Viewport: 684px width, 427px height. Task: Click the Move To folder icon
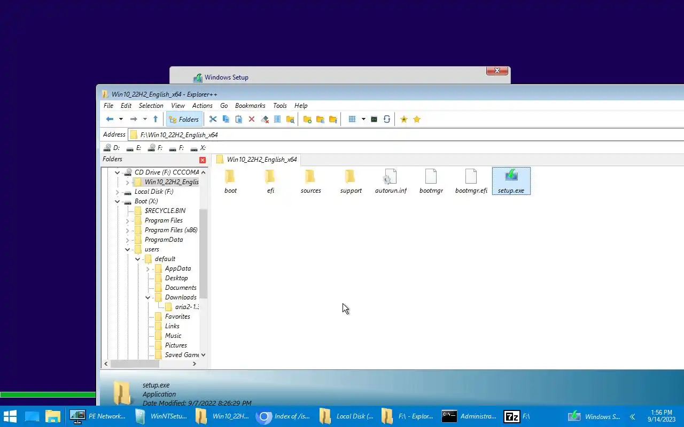tap(333, 119)
